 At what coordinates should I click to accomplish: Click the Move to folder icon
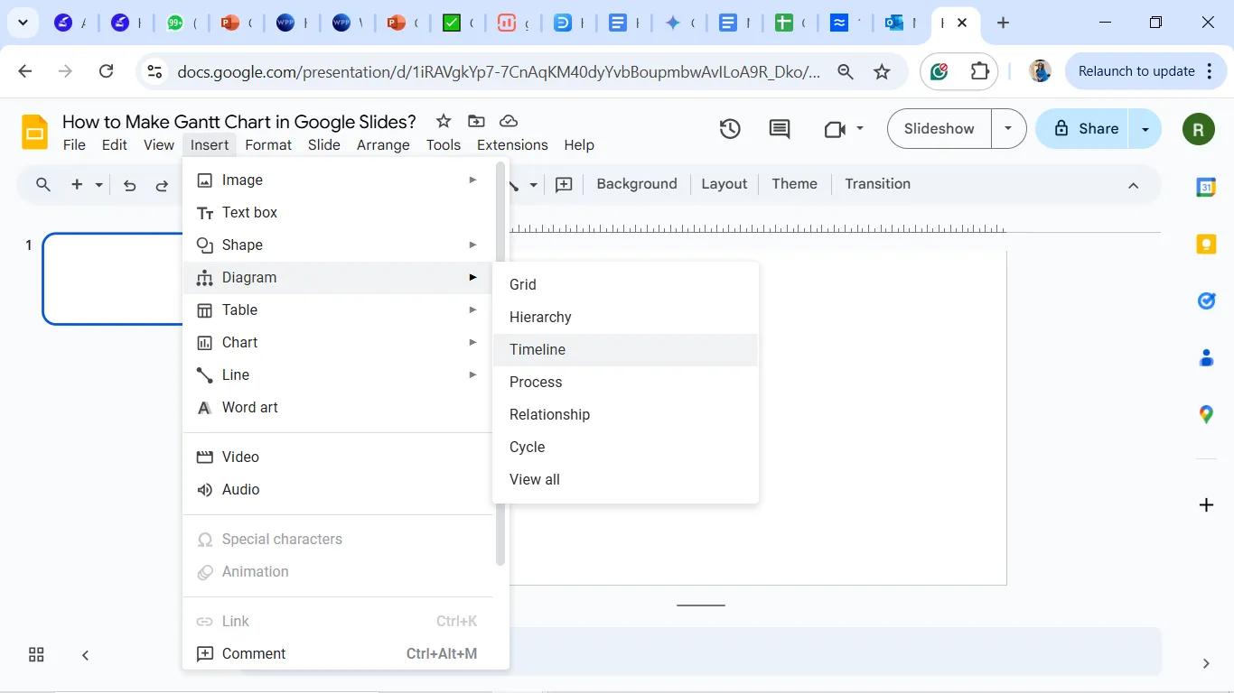tap(475, 121)
